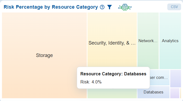Click the thin yellow sliver tile at chart edge

pyautogui.click(x=181, y=93)
